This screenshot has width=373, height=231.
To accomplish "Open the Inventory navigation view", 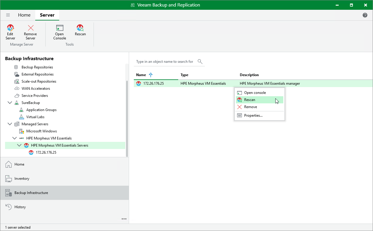I will (x=65, y=179).
